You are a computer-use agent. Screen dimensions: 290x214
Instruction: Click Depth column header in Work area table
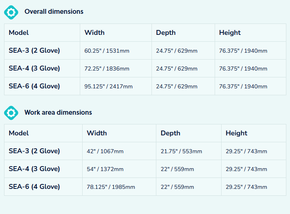pyautogui.click(x=171, y=133)
